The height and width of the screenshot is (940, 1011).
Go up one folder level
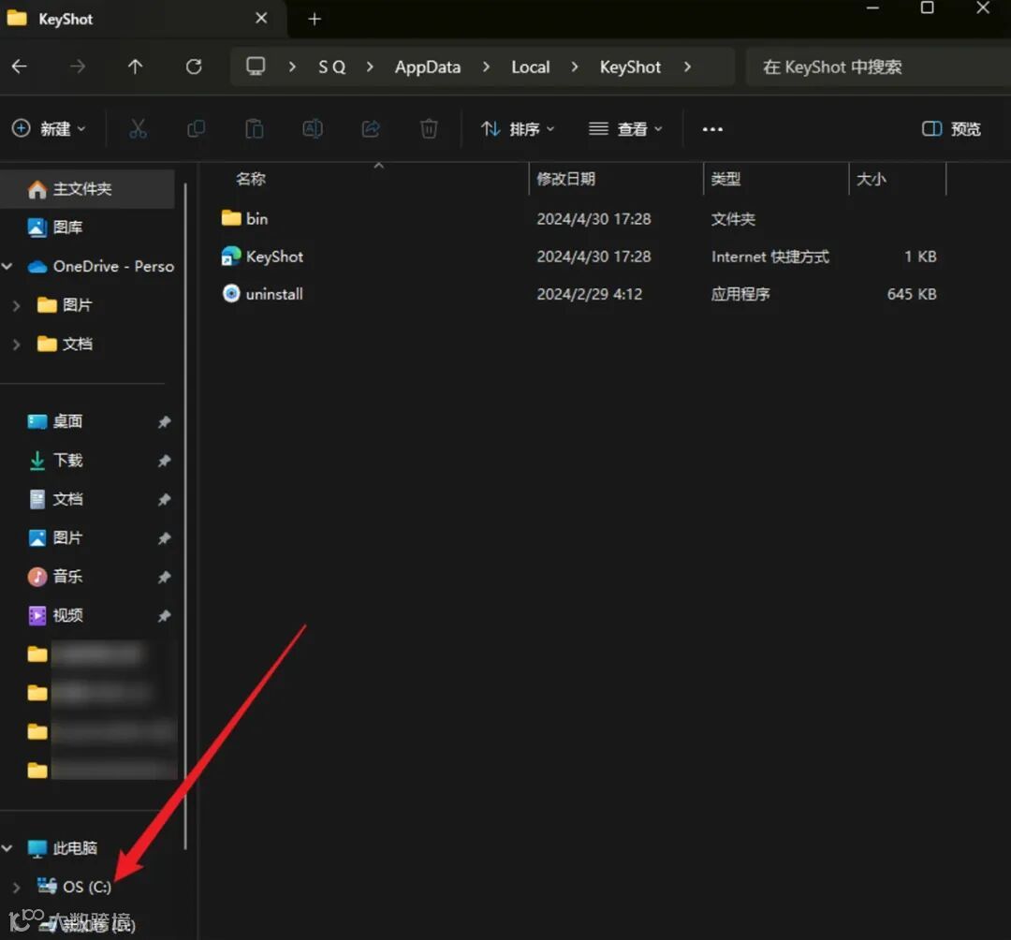pos(136,66)
